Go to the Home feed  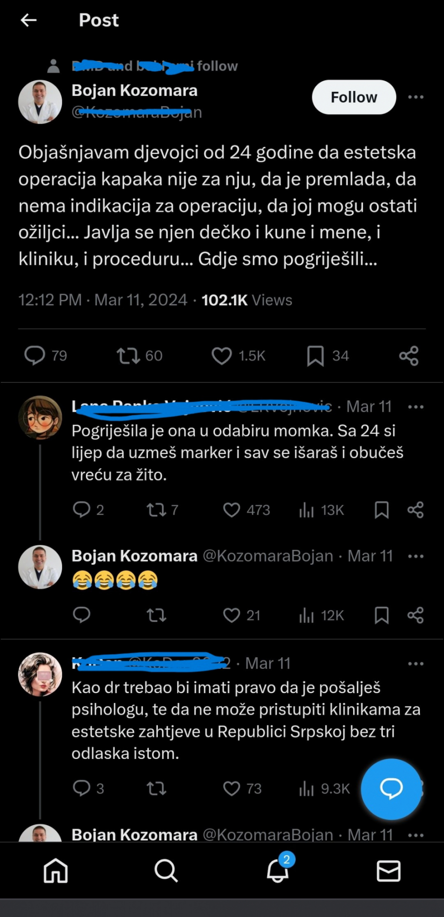point(55,871)
